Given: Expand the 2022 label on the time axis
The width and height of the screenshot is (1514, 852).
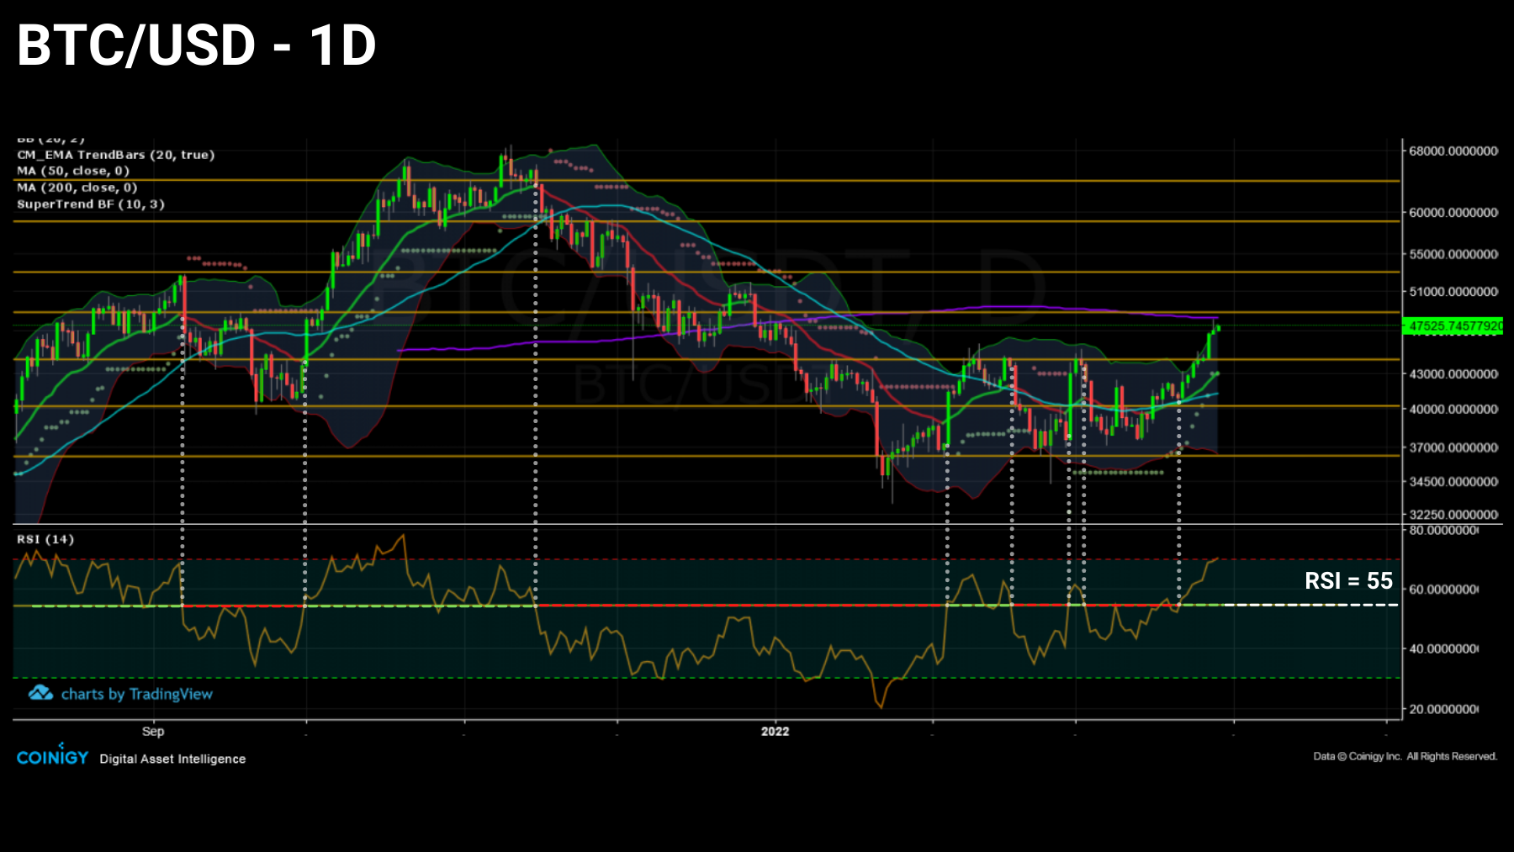Looking at the screenshot, I should [774, 731].
